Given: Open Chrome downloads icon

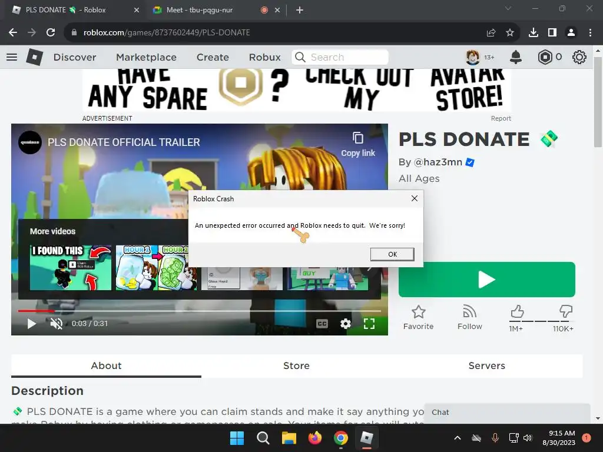Looking at the screenshot, I should tap(534, 33).
